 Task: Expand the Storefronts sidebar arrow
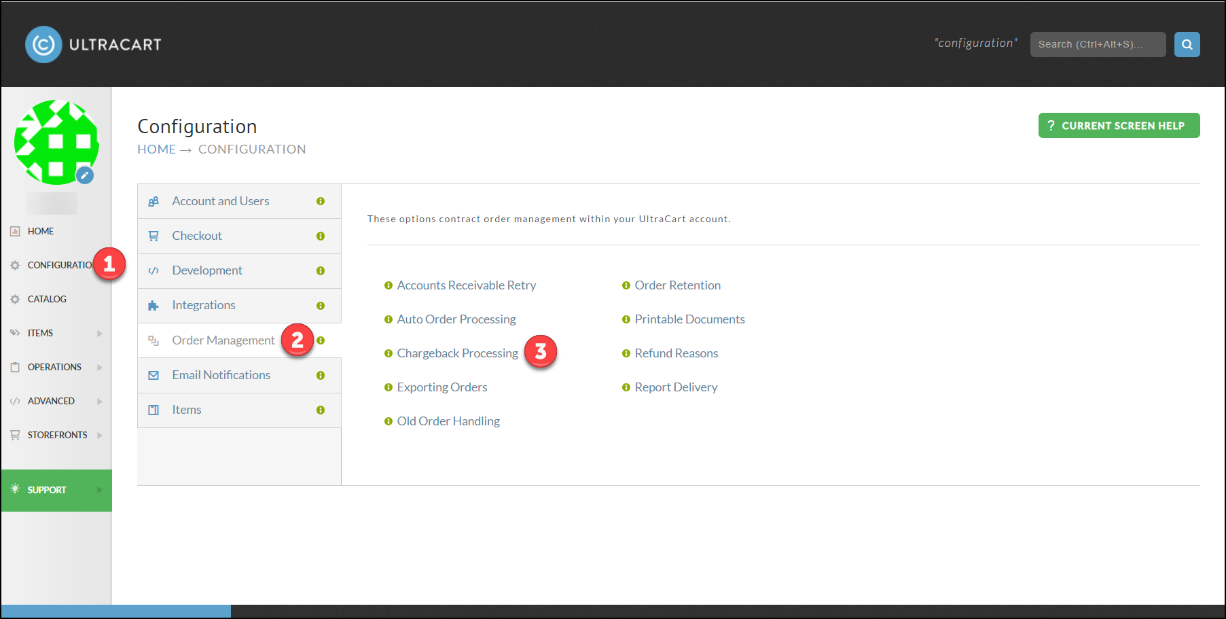pos(100,435)
